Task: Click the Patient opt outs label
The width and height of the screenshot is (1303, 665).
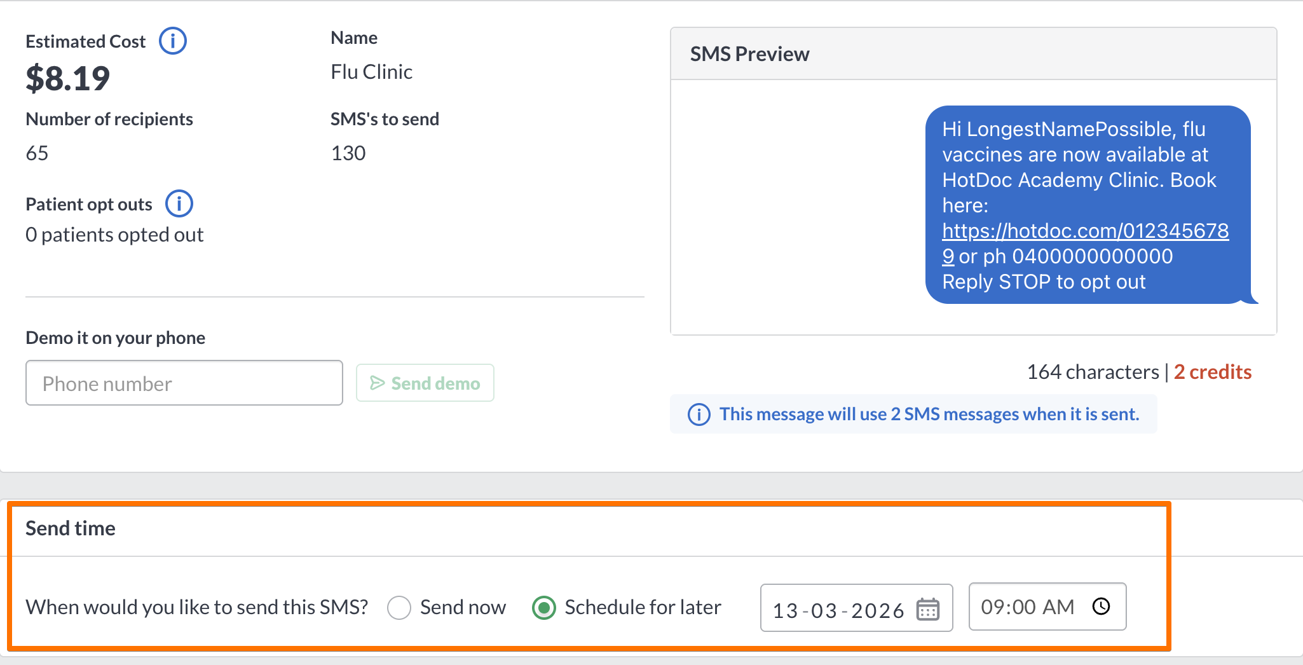Action: (89, 205)
